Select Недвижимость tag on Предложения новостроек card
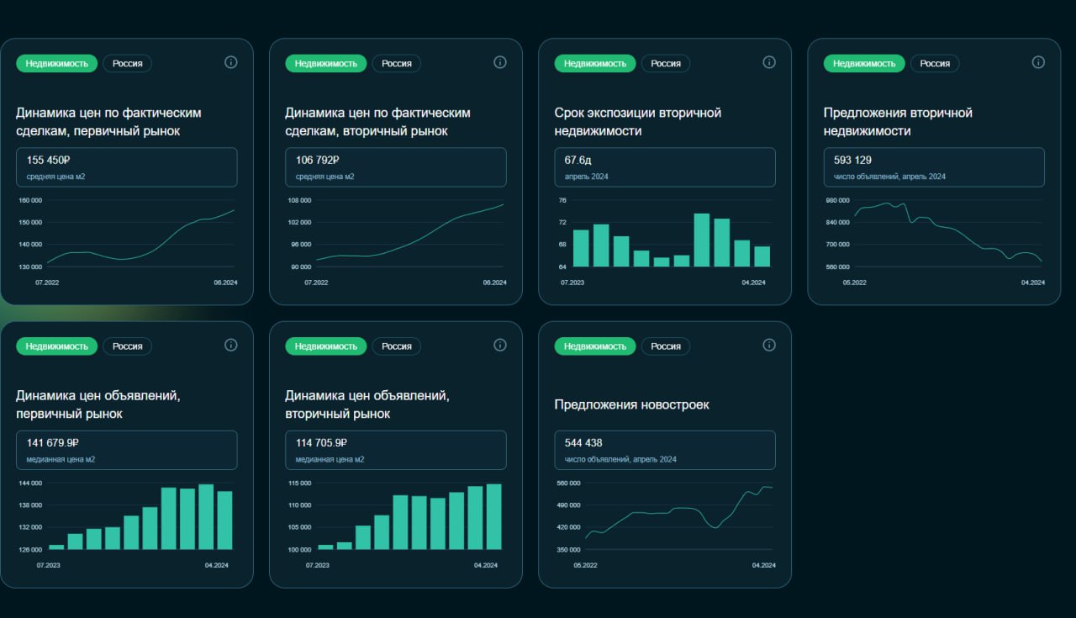 (595, 346)
